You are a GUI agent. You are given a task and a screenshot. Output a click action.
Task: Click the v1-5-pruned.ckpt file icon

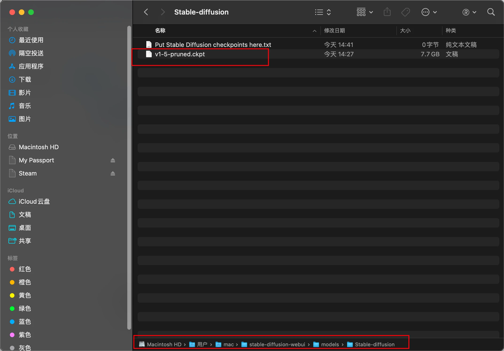click(x=148, y=54)
